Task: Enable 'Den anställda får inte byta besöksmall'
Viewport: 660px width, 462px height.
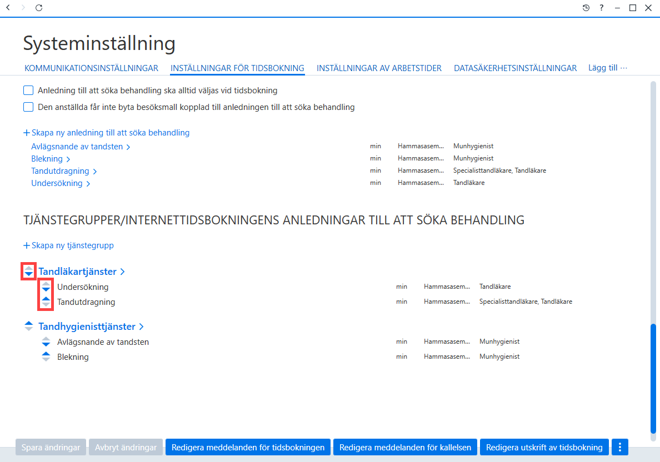Action: (x=28, y=107)
